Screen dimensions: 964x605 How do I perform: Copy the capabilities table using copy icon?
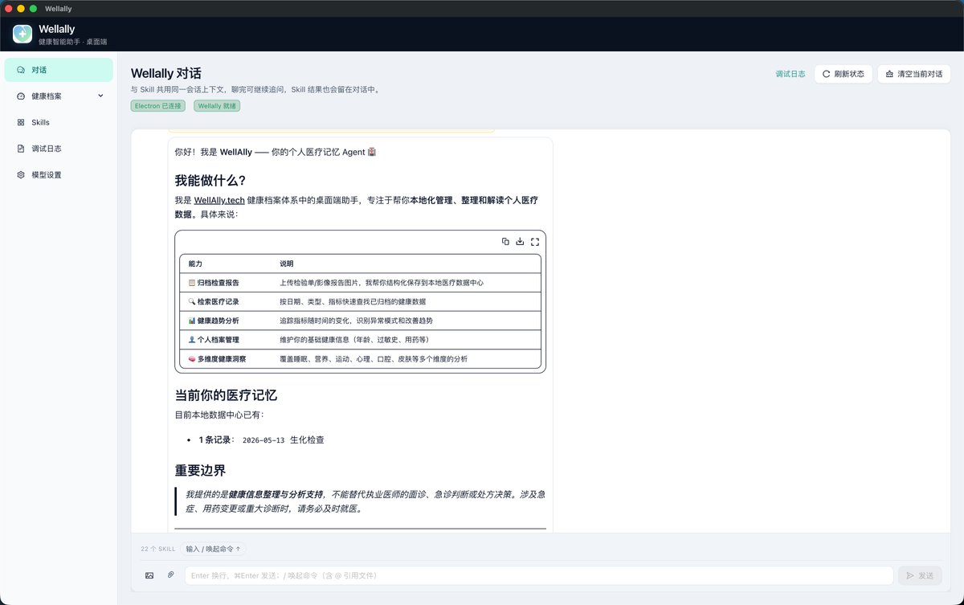tap(505, 241)
